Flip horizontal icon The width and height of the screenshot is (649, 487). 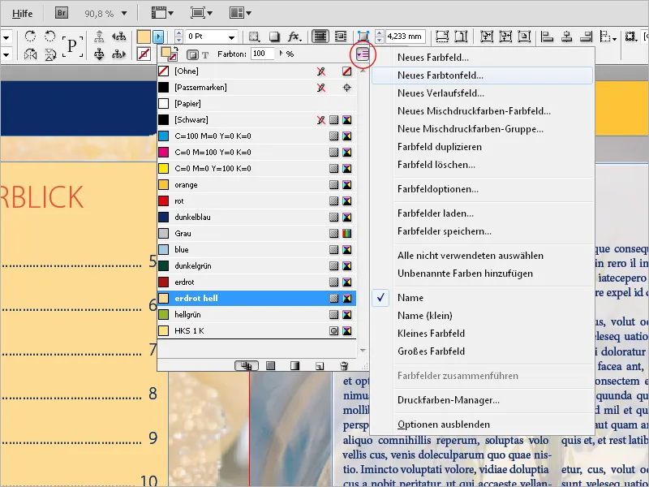[x=30, y=54]
